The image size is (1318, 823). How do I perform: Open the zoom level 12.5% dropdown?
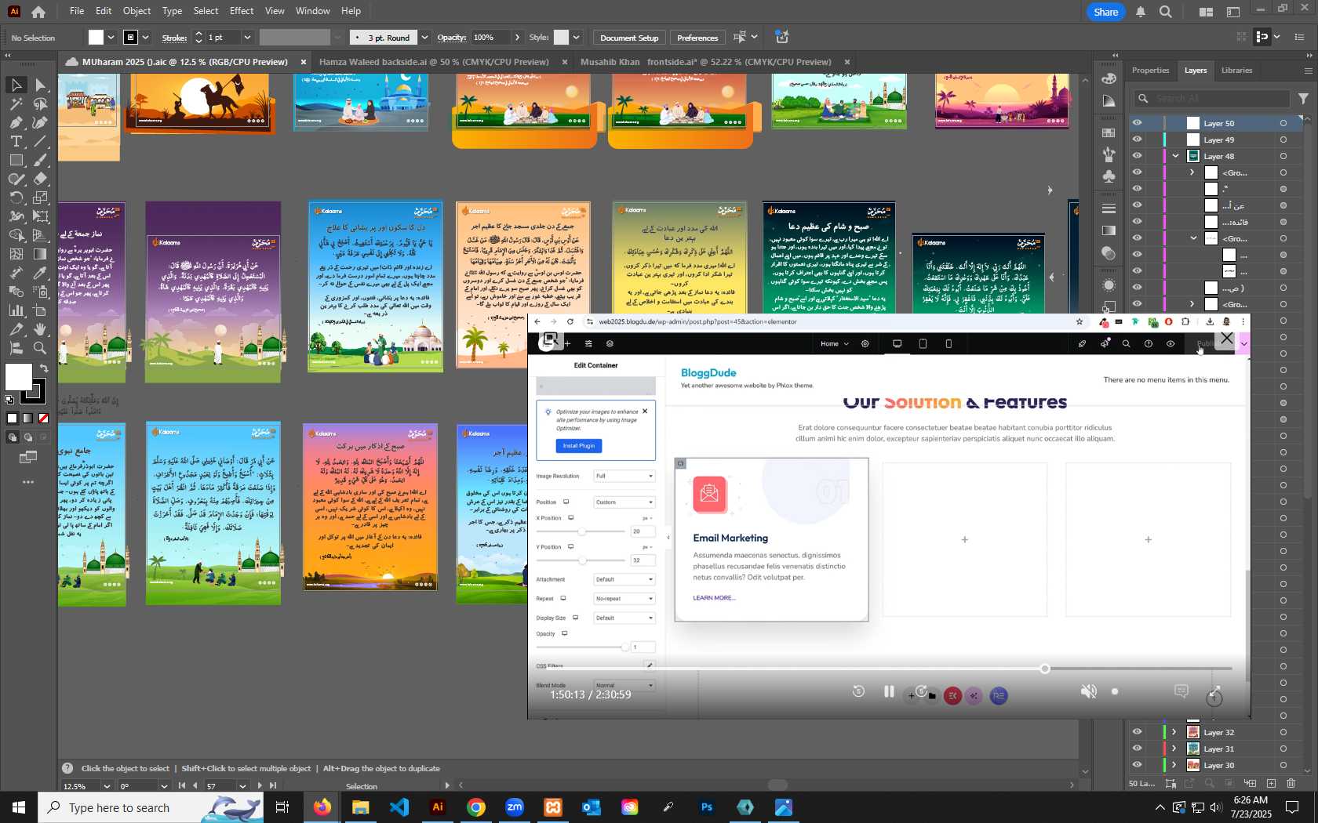(106, 786)
